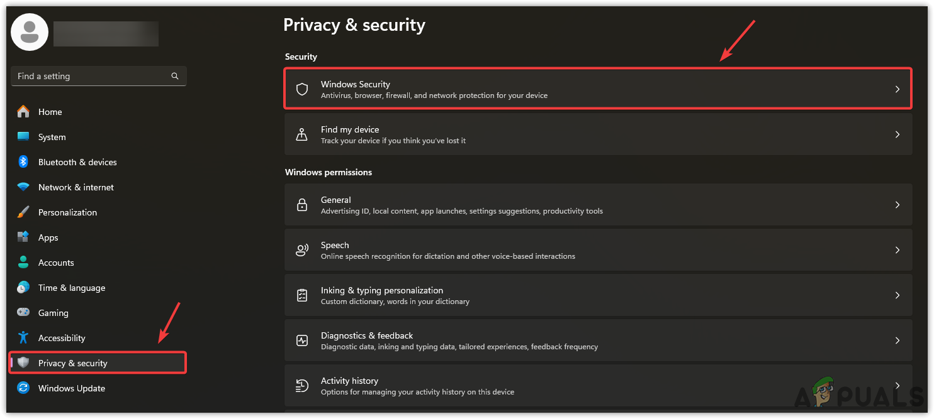Click the Find my device icon

coord(302,134)
